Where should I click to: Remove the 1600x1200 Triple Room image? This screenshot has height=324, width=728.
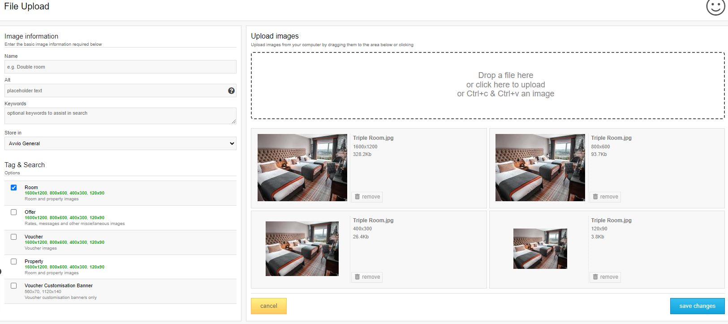click(x=367, y=197)
